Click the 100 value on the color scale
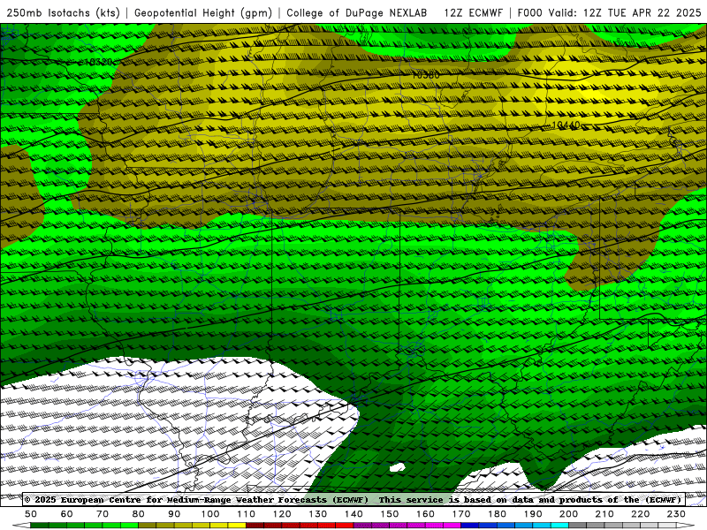This screenshot has width=707, height=530. (210, 514)
